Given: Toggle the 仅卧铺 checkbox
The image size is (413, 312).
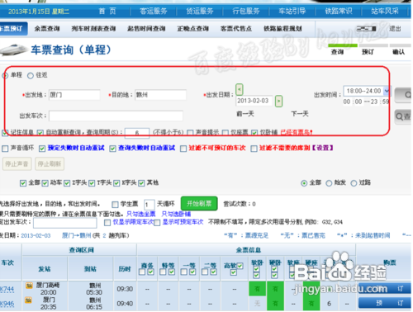Looking at the screenshot, I should tap(254, 133).
